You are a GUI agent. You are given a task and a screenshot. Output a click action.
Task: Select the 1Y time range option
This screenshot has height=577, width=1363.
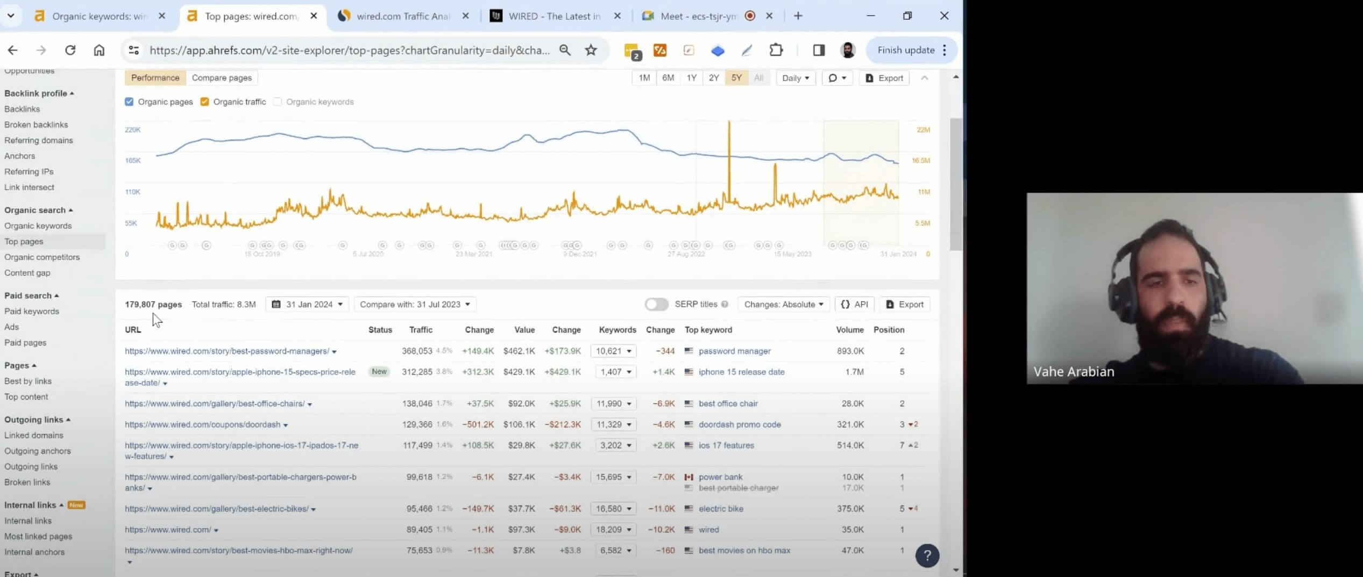point(691,78)
